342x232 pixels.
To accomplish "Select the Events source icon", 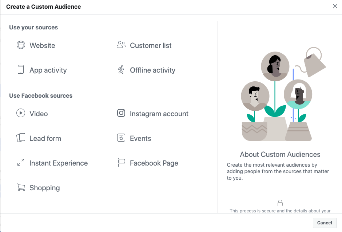I will (121, 138).
